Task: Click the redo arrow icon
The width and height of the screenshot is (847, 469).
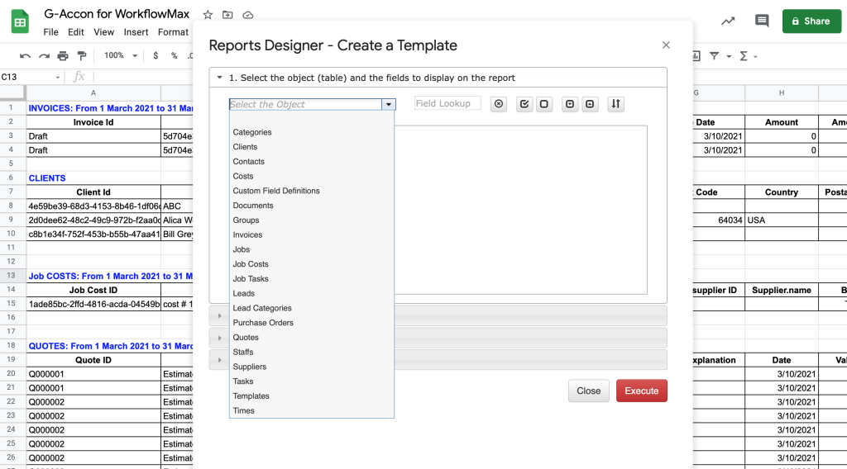Action: pos(44,55)
